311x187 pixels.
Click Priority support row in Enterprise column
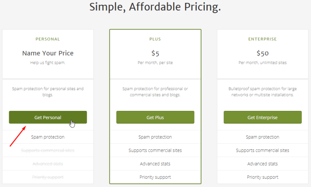tap(262, 177)
